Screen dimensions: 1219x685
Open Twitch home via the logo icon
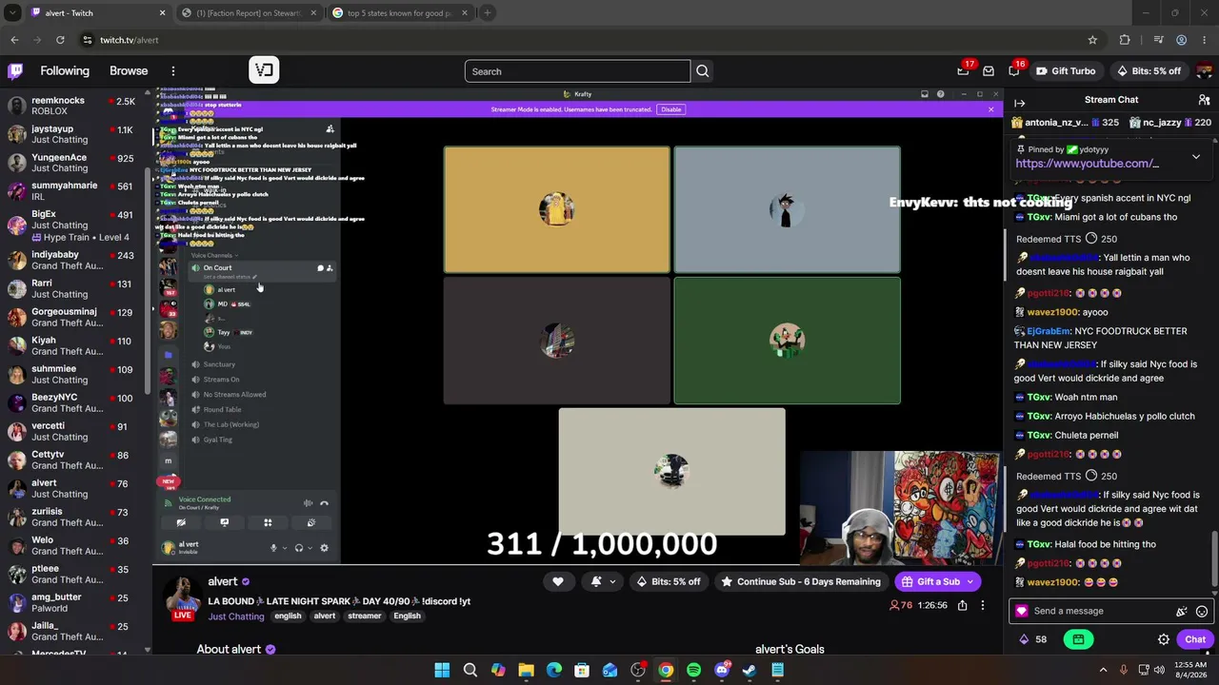pos(15,71)
